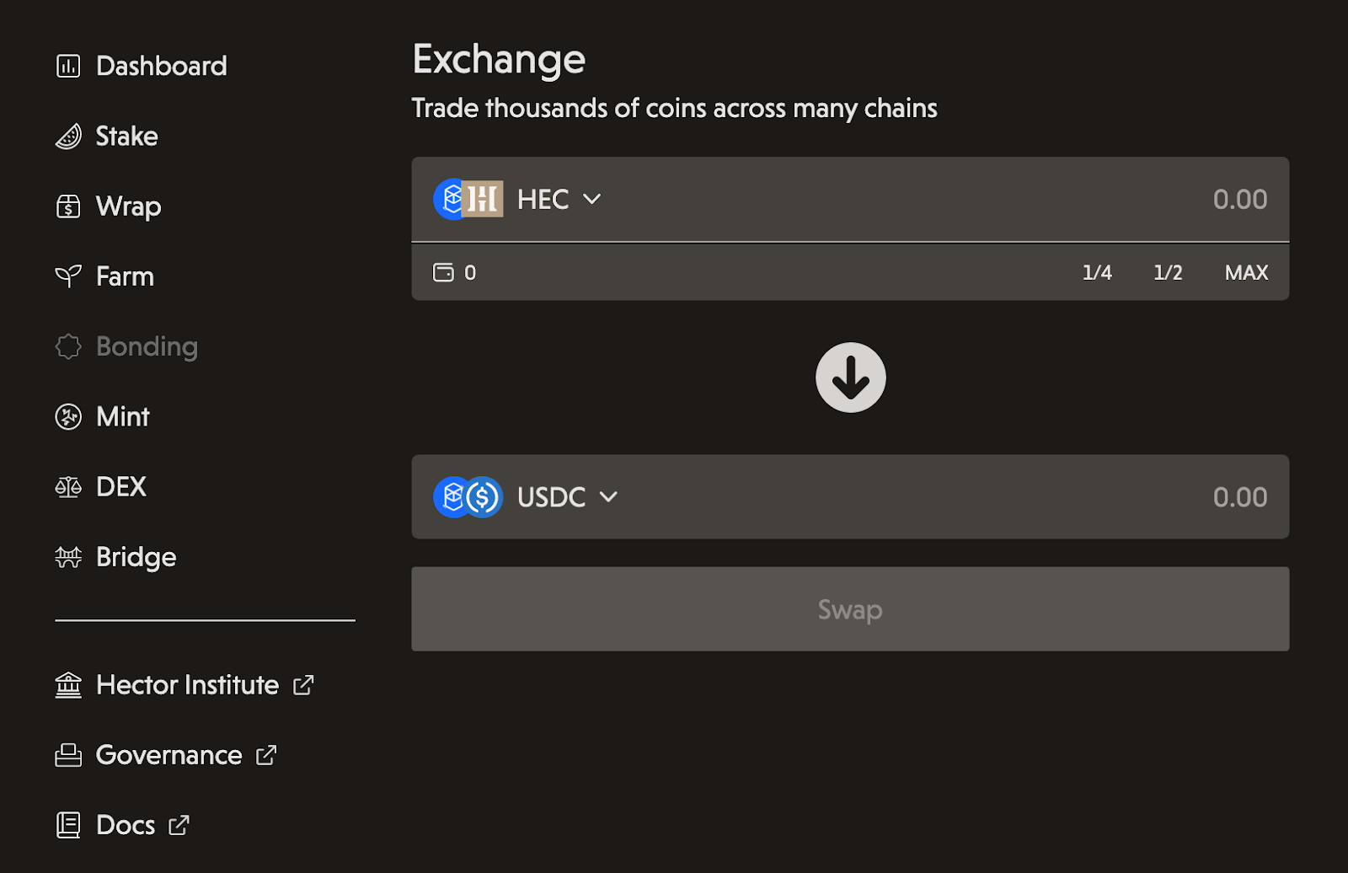Viewport: 1348px width, 873px height.
Task: Select the 1/2 amount shortcut
Action: pyautogui.click(x=1168, y=272)
